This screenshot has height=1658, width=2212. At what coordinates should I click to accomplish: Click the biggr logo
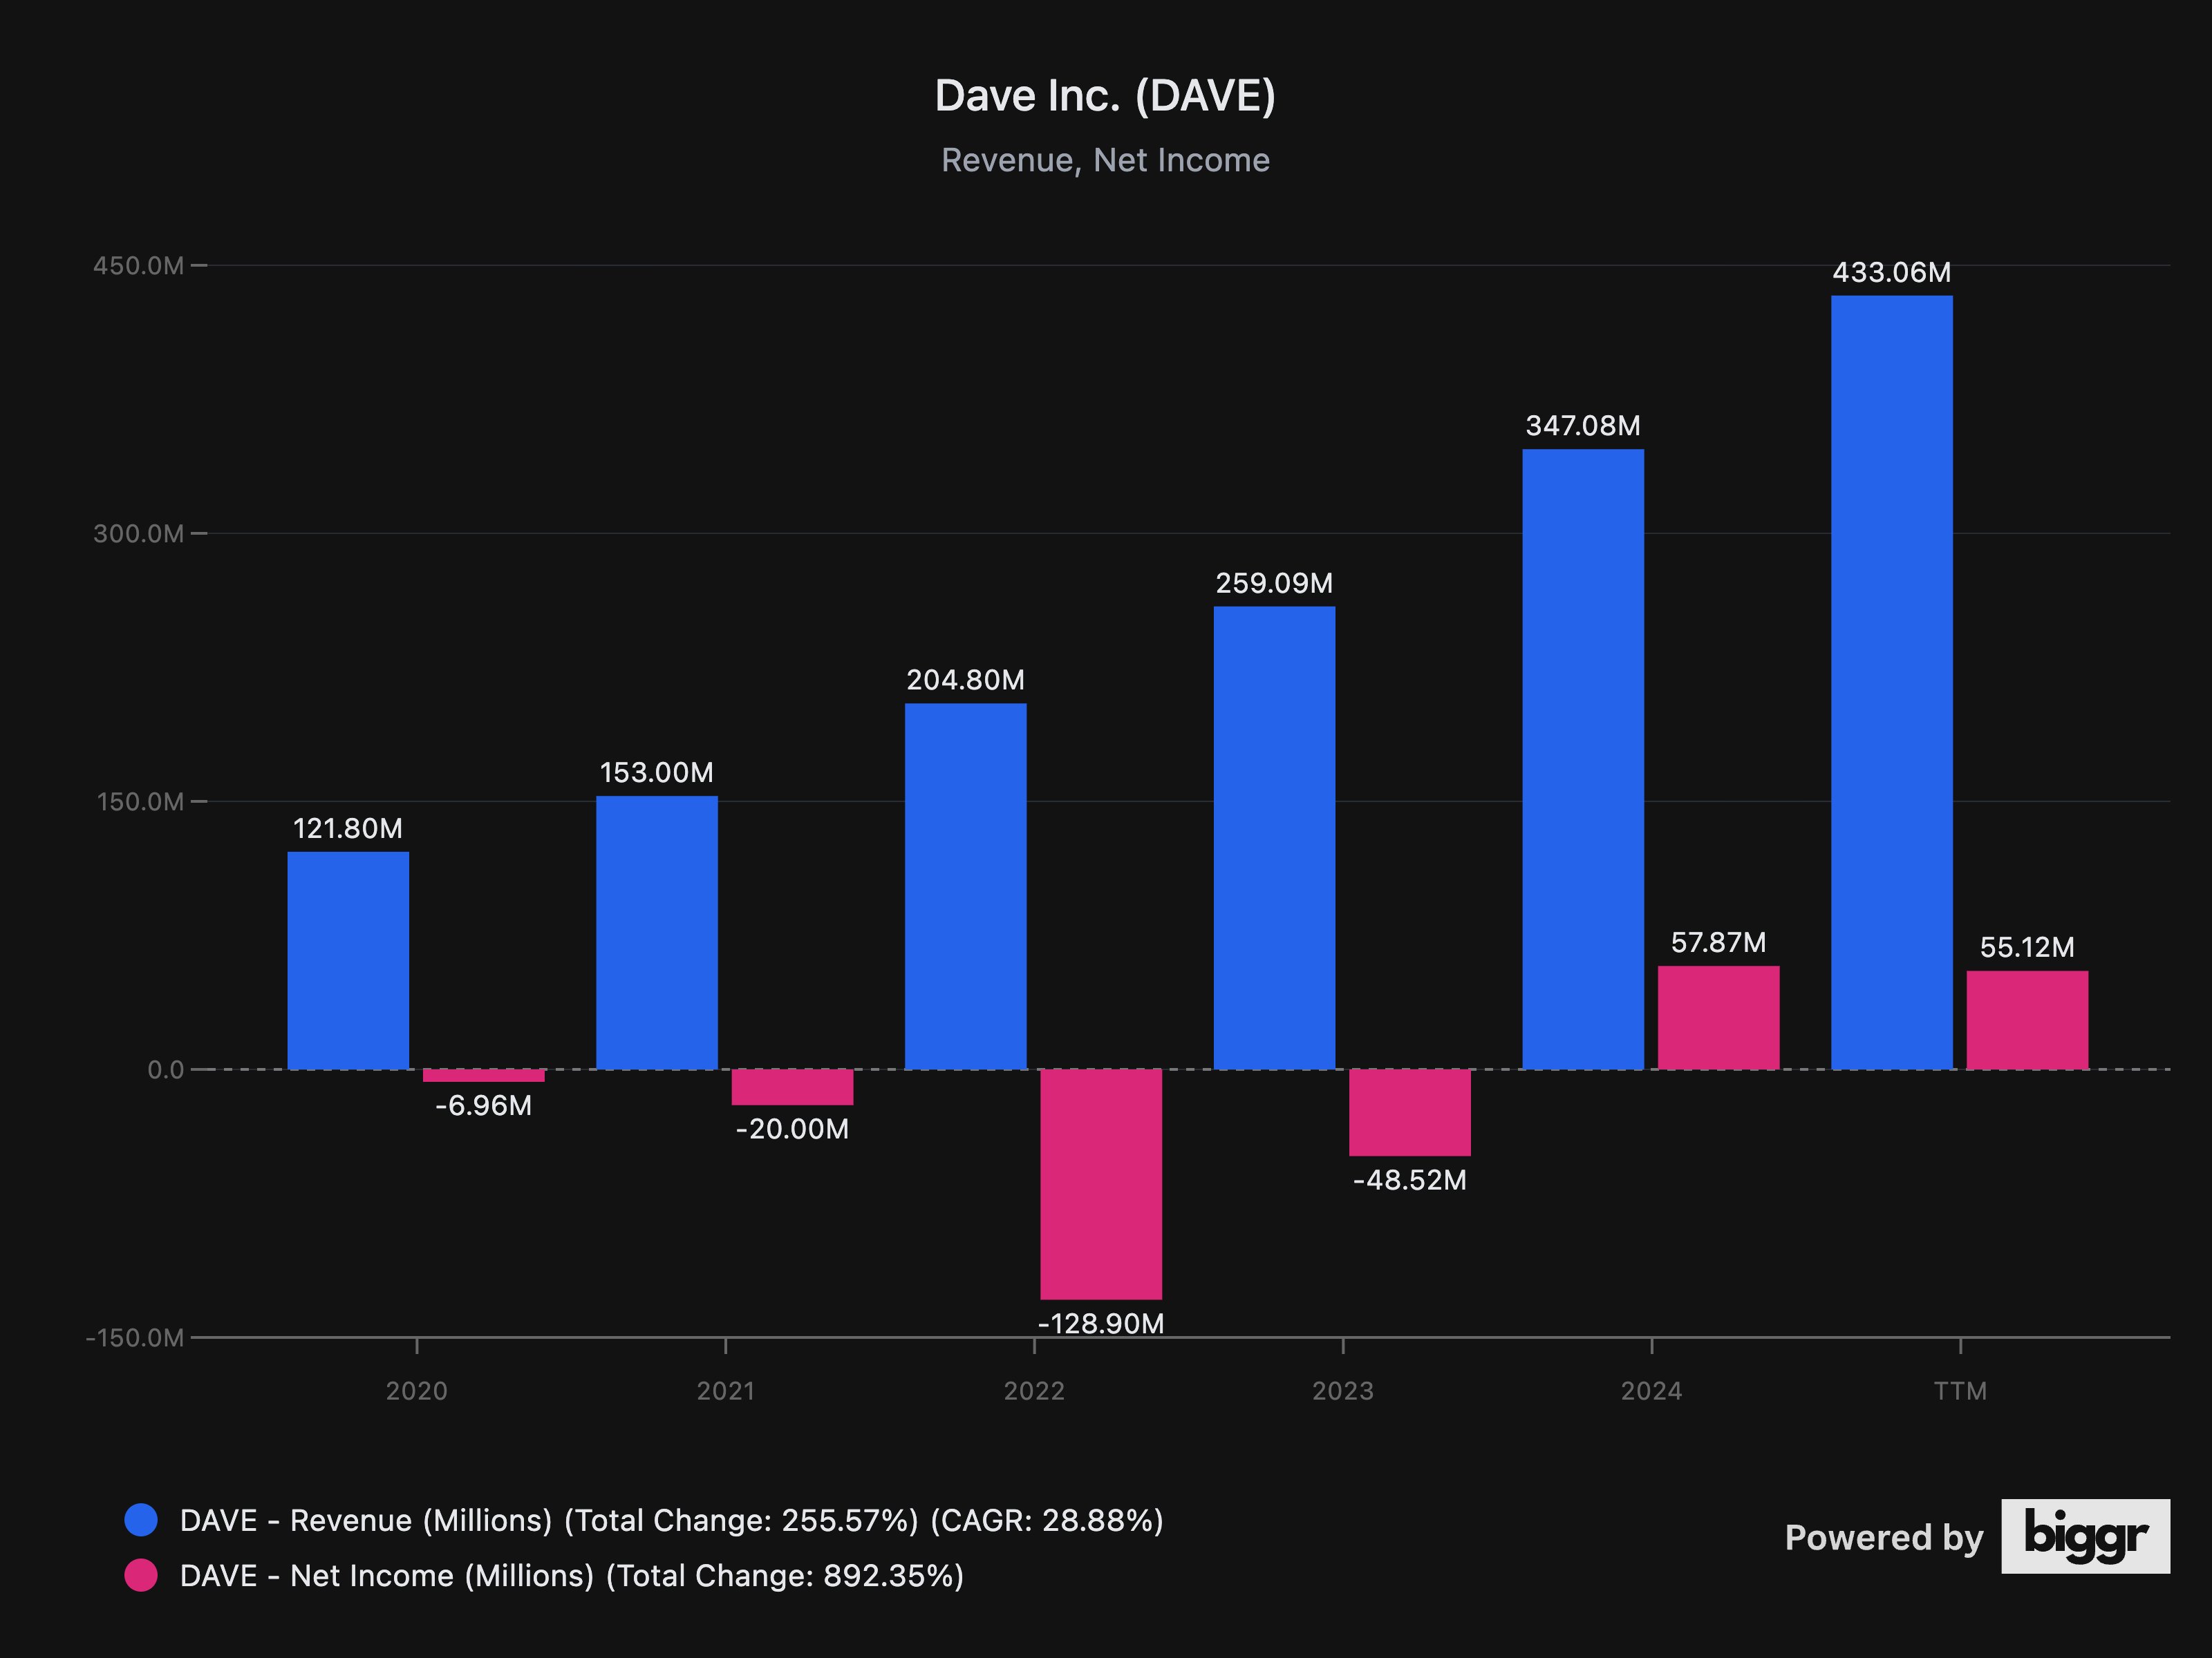click(x=2085, y=1536)
